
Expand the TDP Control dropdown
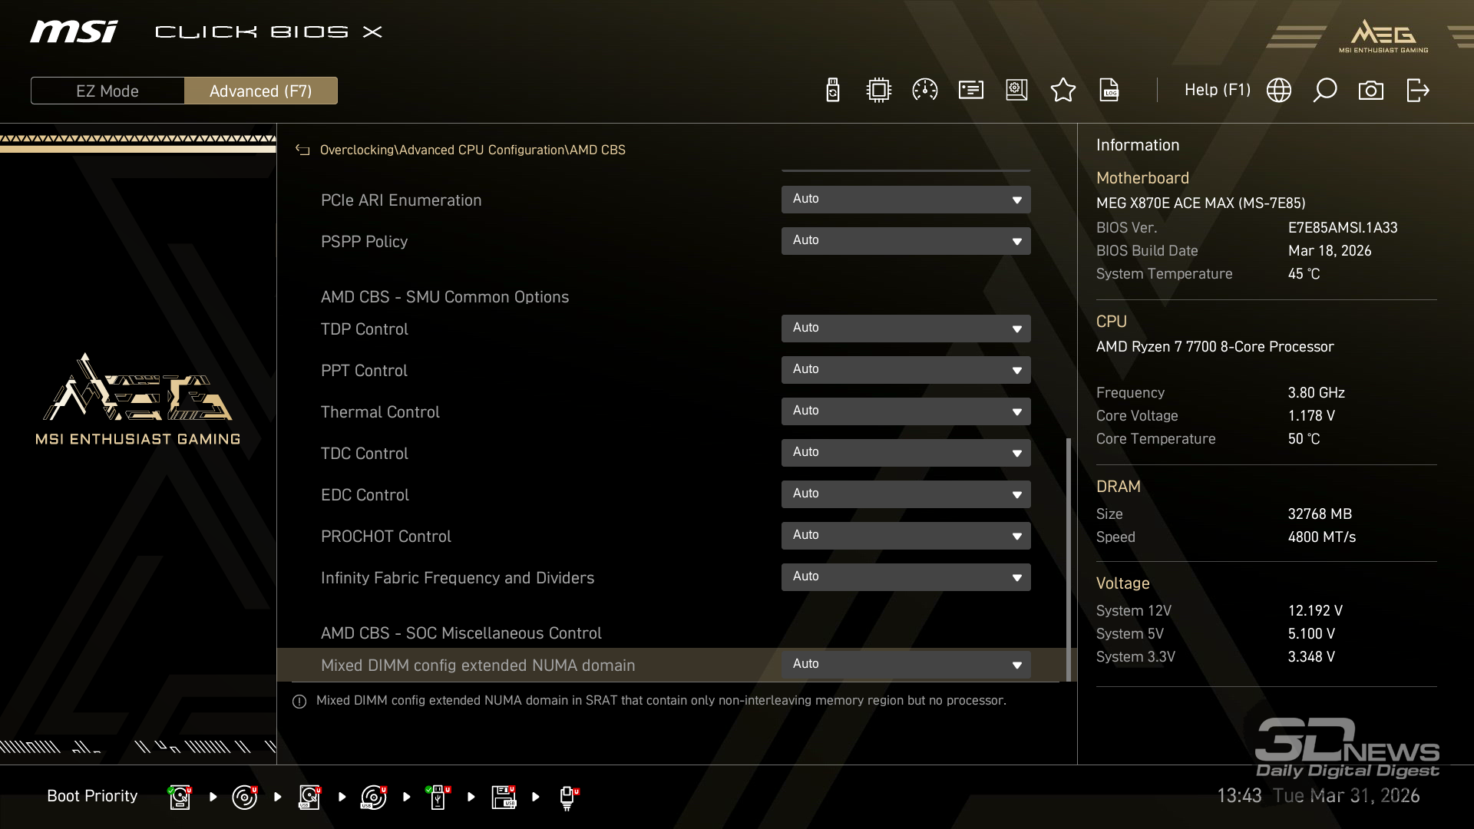tap(905, 329)
